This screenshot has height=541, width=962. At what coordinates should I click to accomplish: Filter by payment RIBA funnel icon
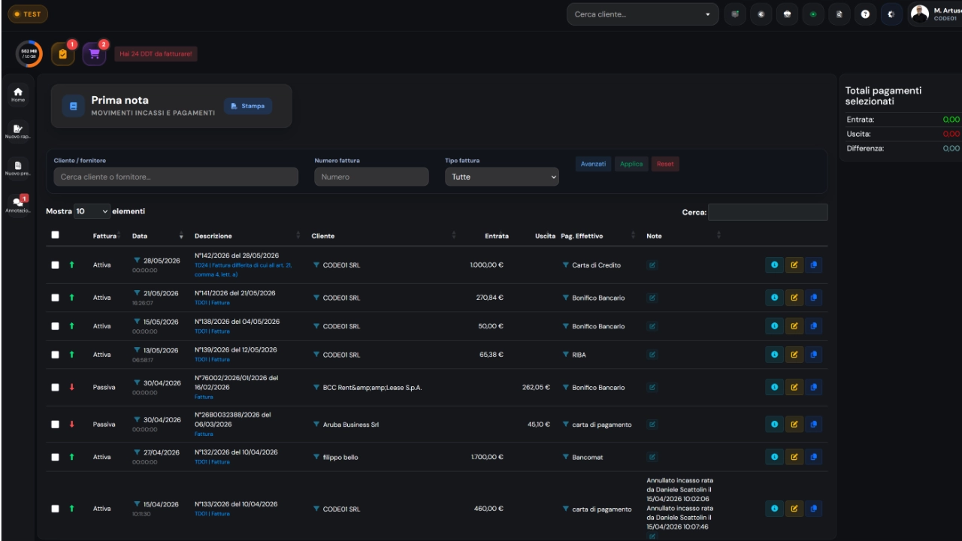click(x=566, y=355)
